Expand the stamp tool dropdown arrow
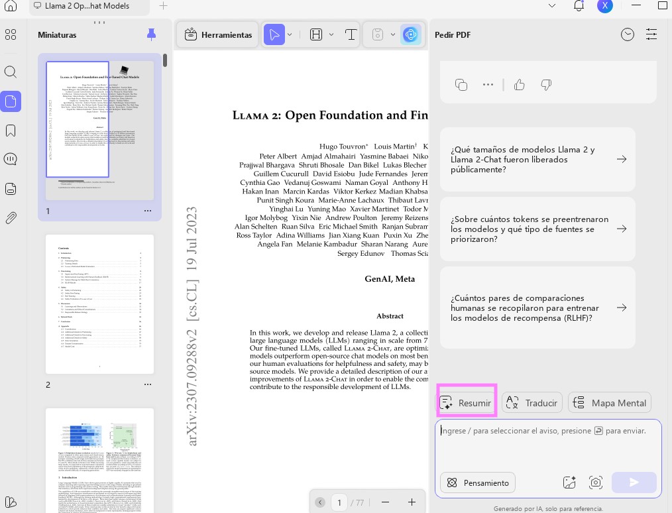672x513 pixels. pos(393,34)
